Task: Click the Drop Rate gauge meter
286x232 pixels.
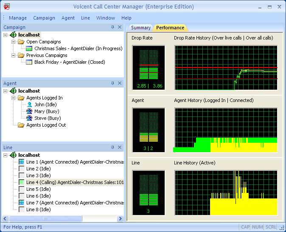Action: click(149, 68)
